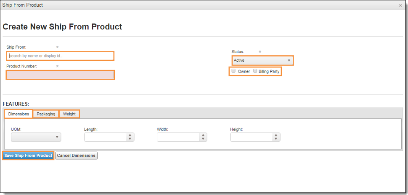Screen dimensions: 408x195
Task: Click into the Product Number field
Action: [x=60, y=75]
